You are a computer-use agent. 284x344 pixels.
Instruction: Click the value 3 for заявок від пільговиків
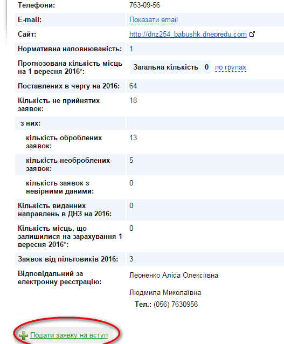tap(131, 259)
